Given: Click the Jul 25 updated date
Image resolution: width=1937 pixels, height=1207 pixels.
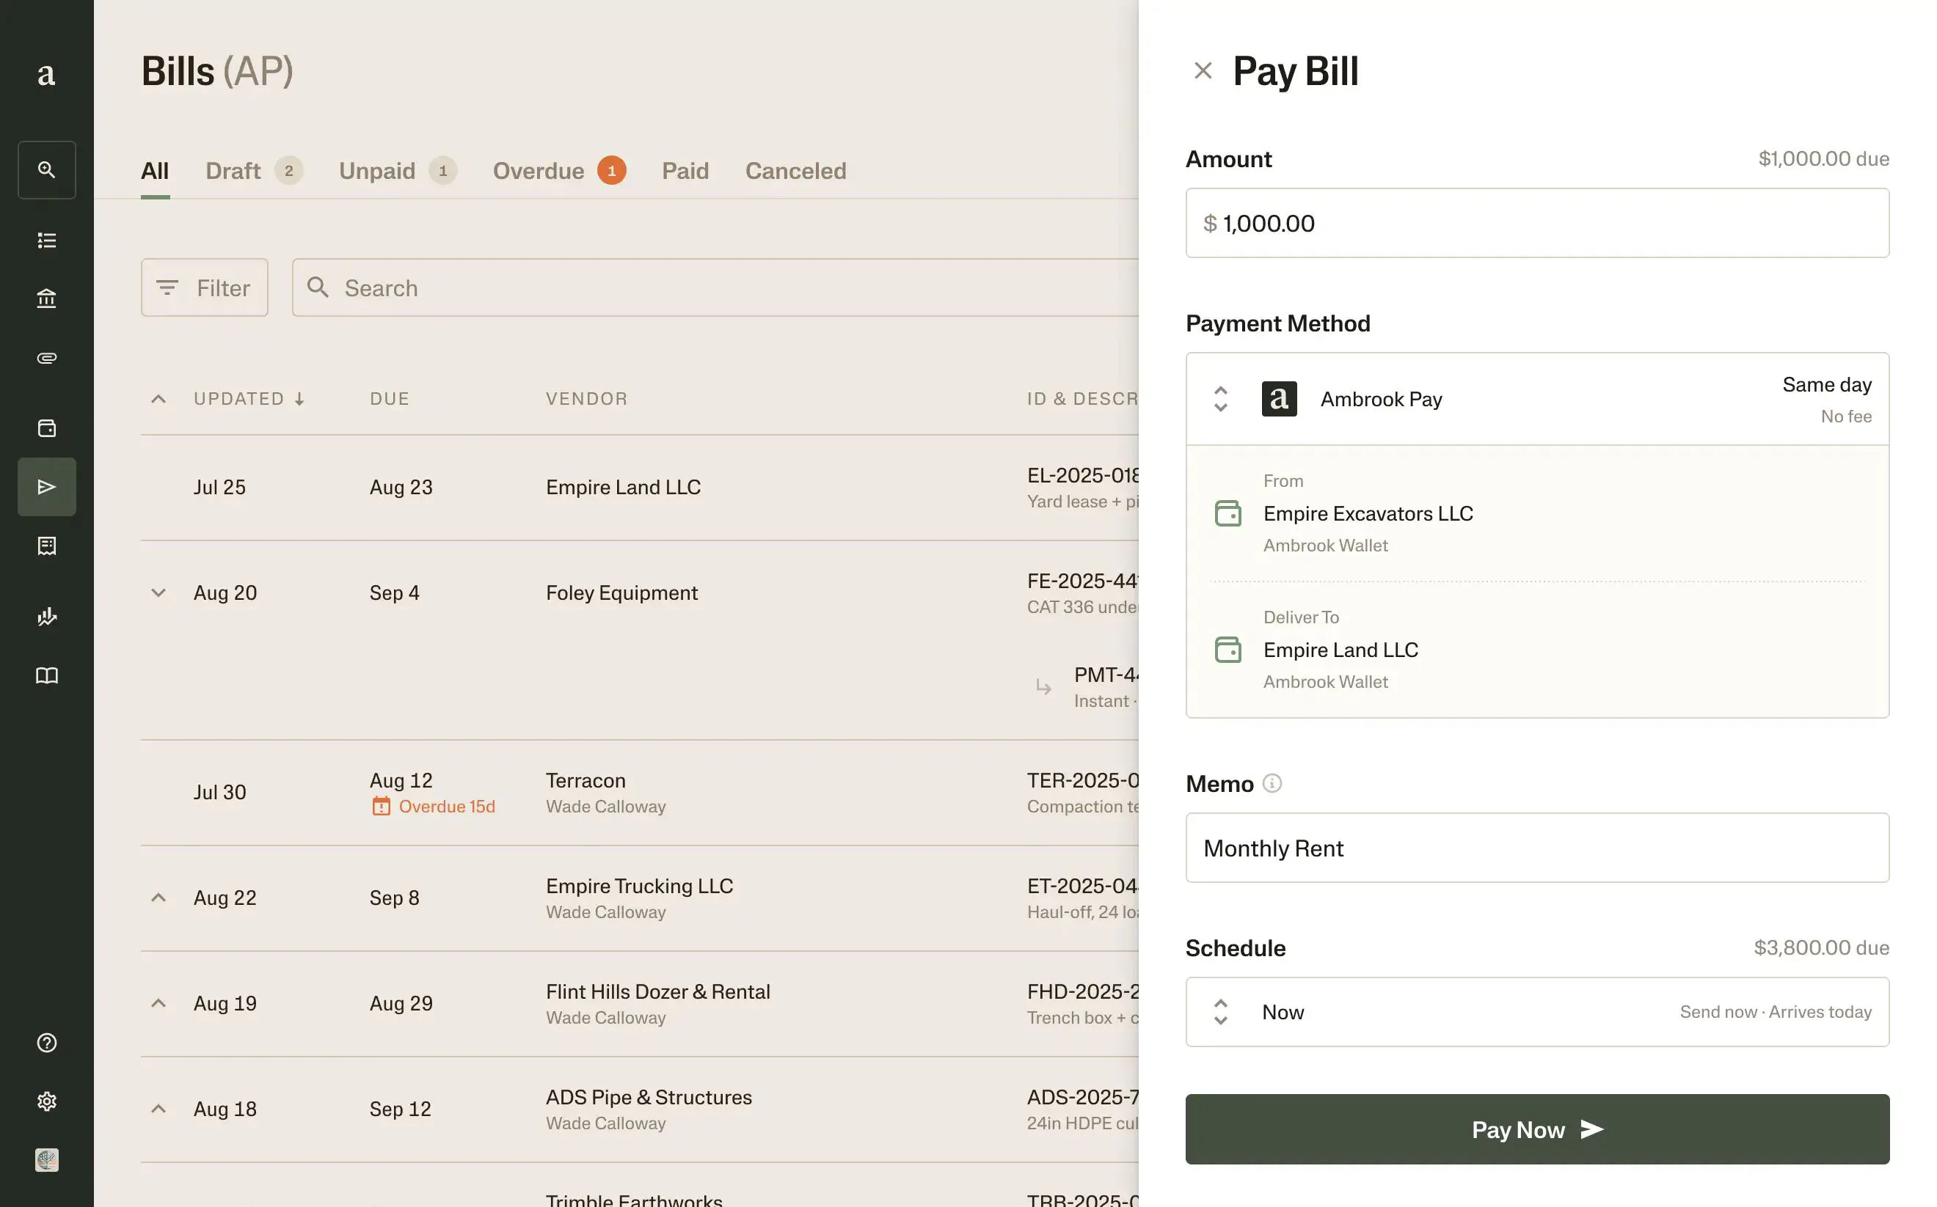Looking at the screenshot, I should 219,487.
